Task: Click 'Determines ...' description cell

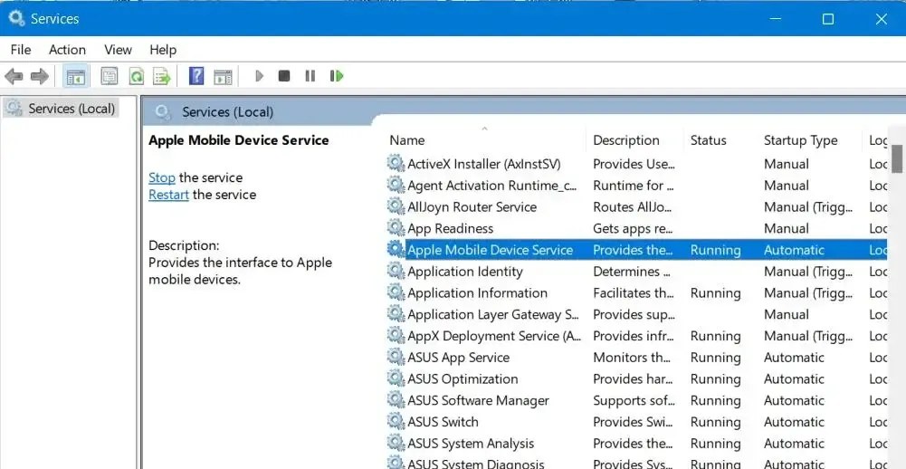Action: (632, 272)
